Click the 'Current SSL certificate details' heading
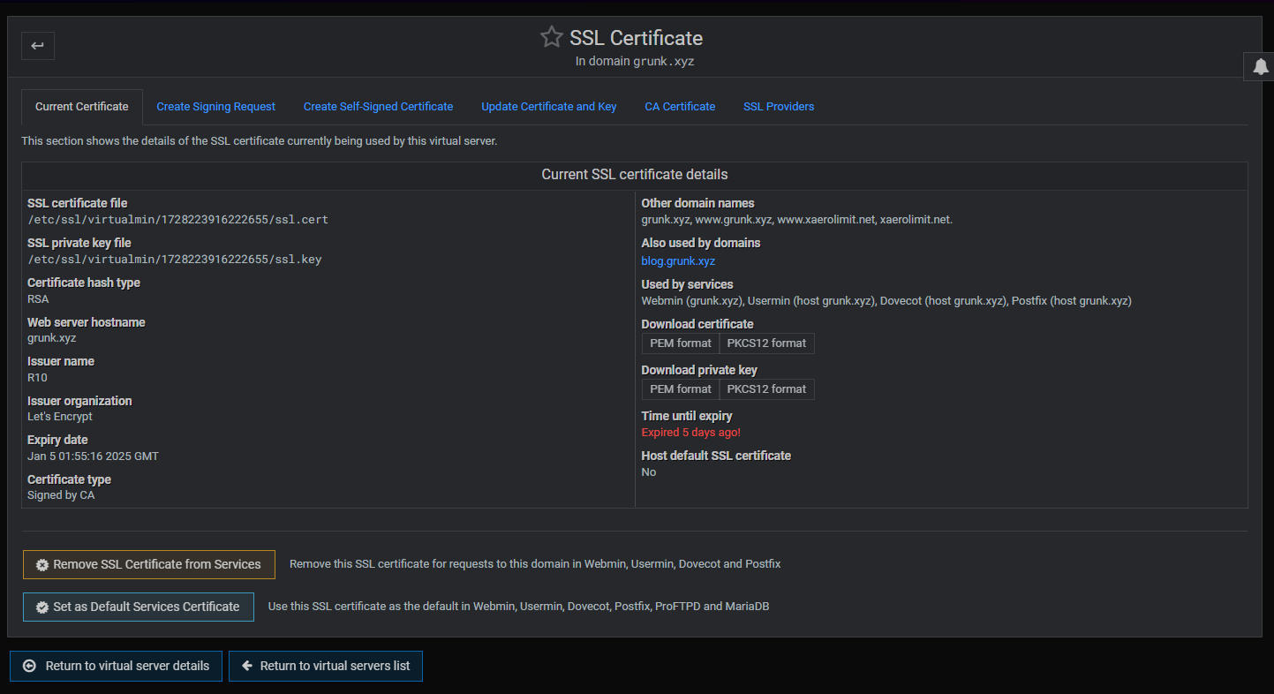 tap(635, 175)
